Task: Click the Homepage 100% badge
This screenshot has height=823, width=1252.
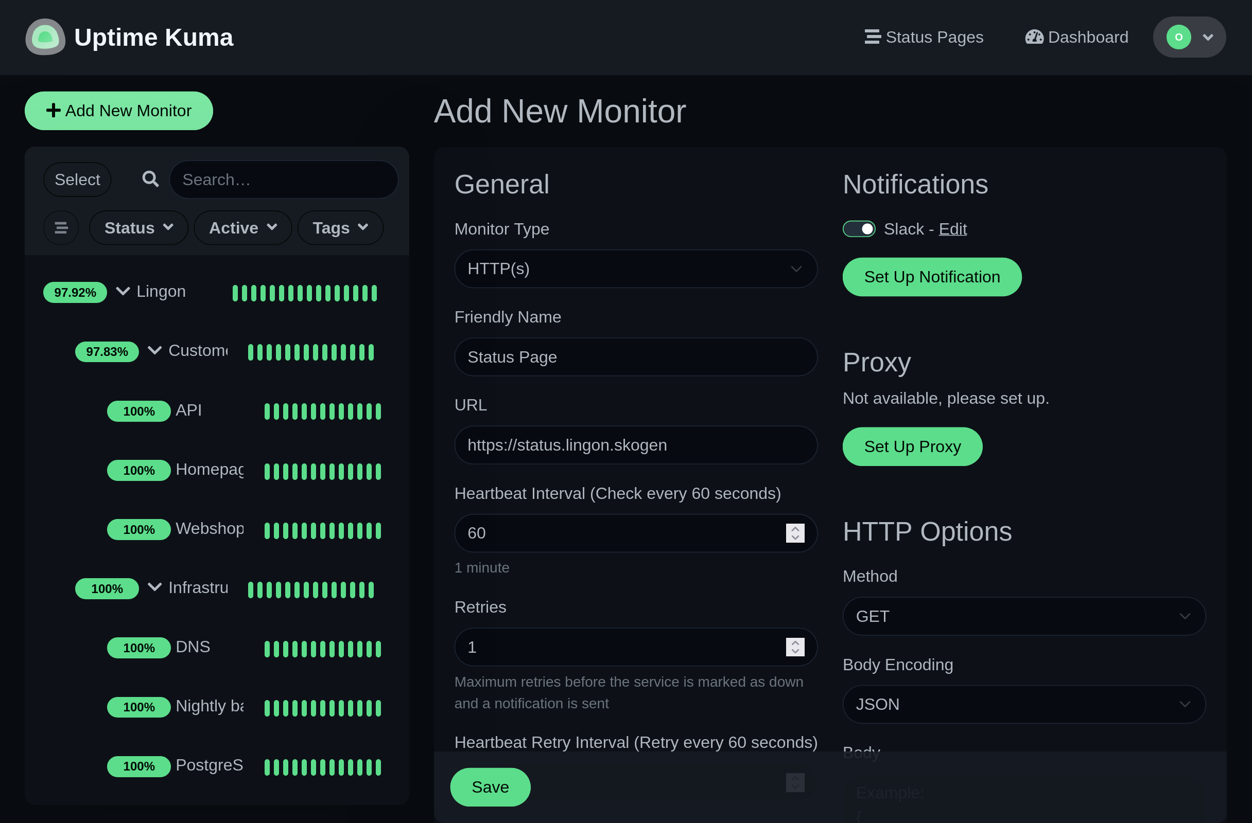Action: 139,470
